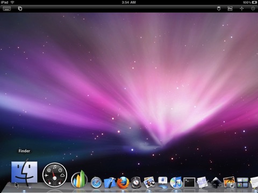This screenshot has height=193, width=258.
Task: Open Preview photo-and-loupe icon
Action: click(149, 182)
